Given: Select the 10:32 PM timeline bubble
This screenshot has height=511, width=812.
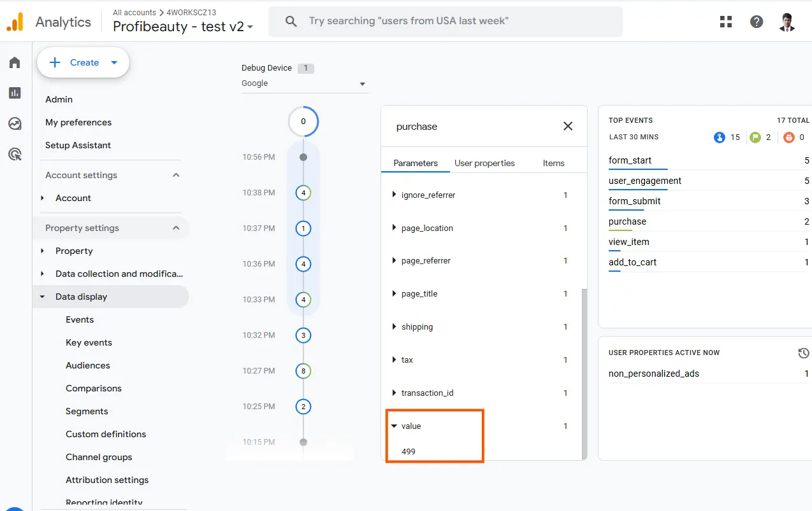Looking at the screenshot, I should click(303, 335).
